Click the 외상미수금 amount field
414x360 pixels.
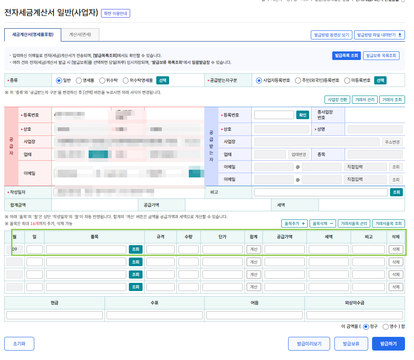(x=354, y=315)
